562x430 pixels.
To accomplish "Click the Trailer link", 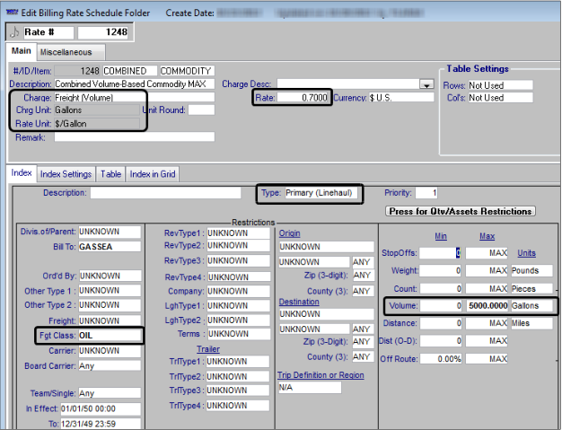I will click(x=208, y=349).
